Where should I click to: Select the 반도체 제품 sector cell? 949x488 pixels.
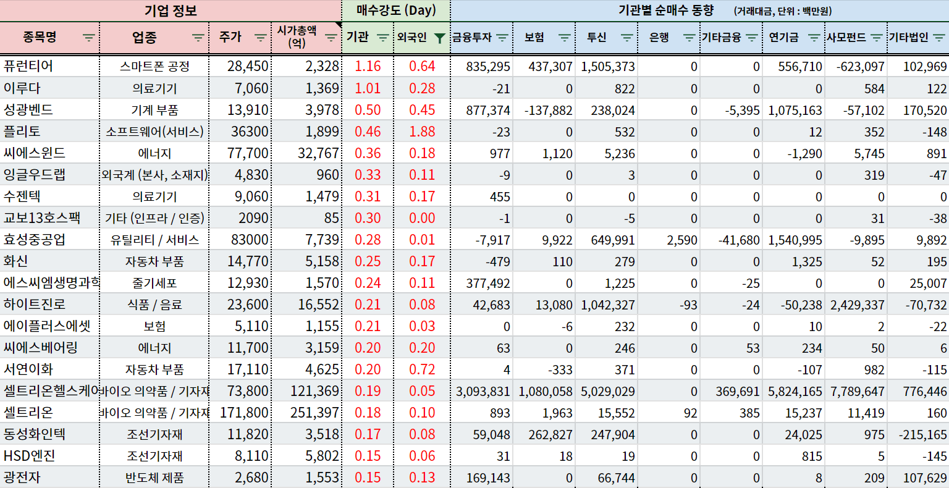154,477
